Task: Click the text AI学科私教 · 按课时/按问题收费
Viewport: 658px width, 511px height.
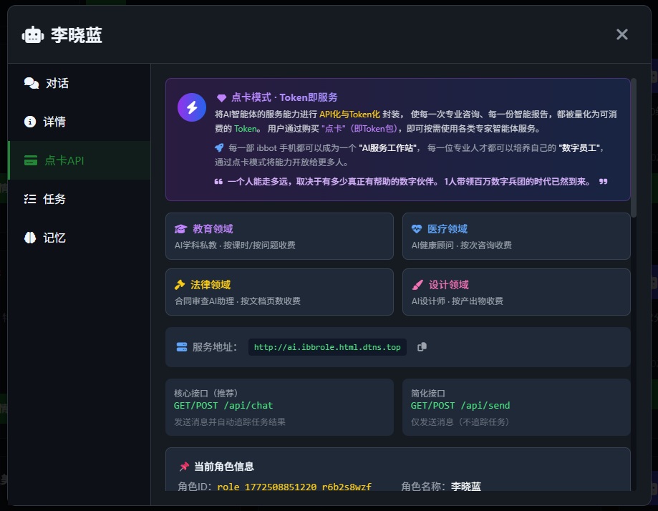Action: click(235, 245)
